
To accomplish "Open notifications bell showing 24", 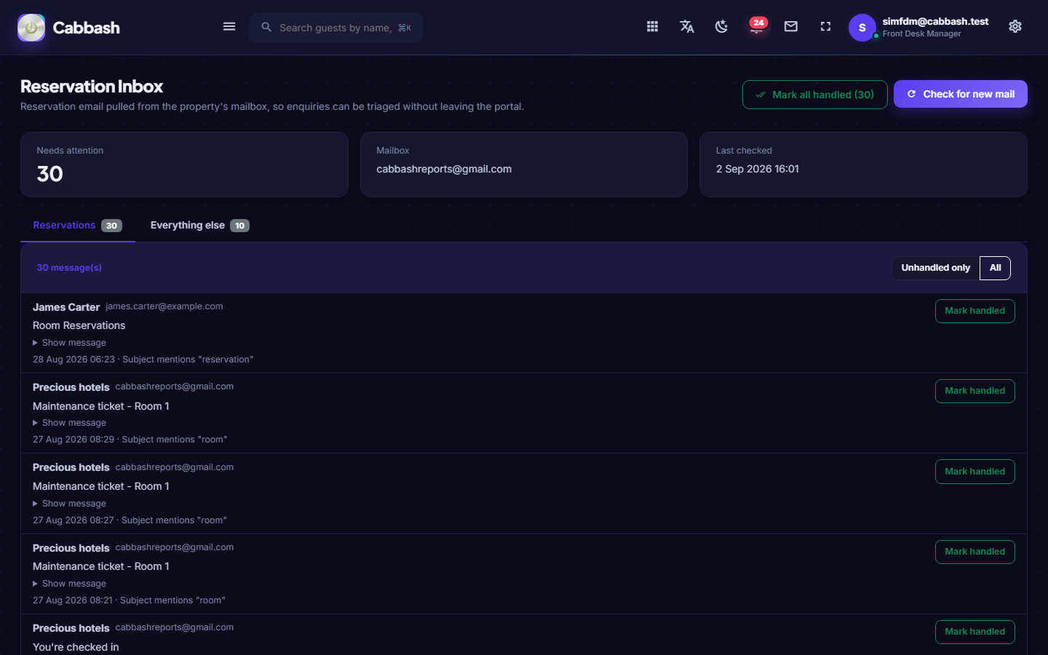I will click(x=757, y=26).
